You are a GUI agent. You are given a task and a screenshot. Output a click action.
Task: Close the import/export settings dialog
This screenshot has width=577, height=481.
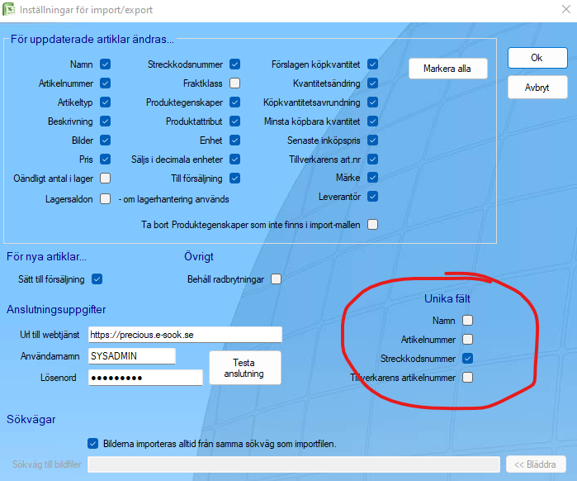click(566, 9)
